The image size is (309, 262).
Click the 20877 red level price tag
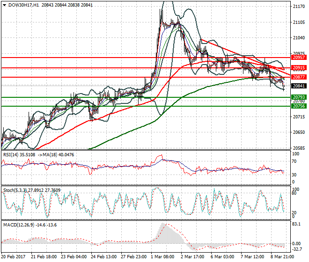tap(299, 77)
